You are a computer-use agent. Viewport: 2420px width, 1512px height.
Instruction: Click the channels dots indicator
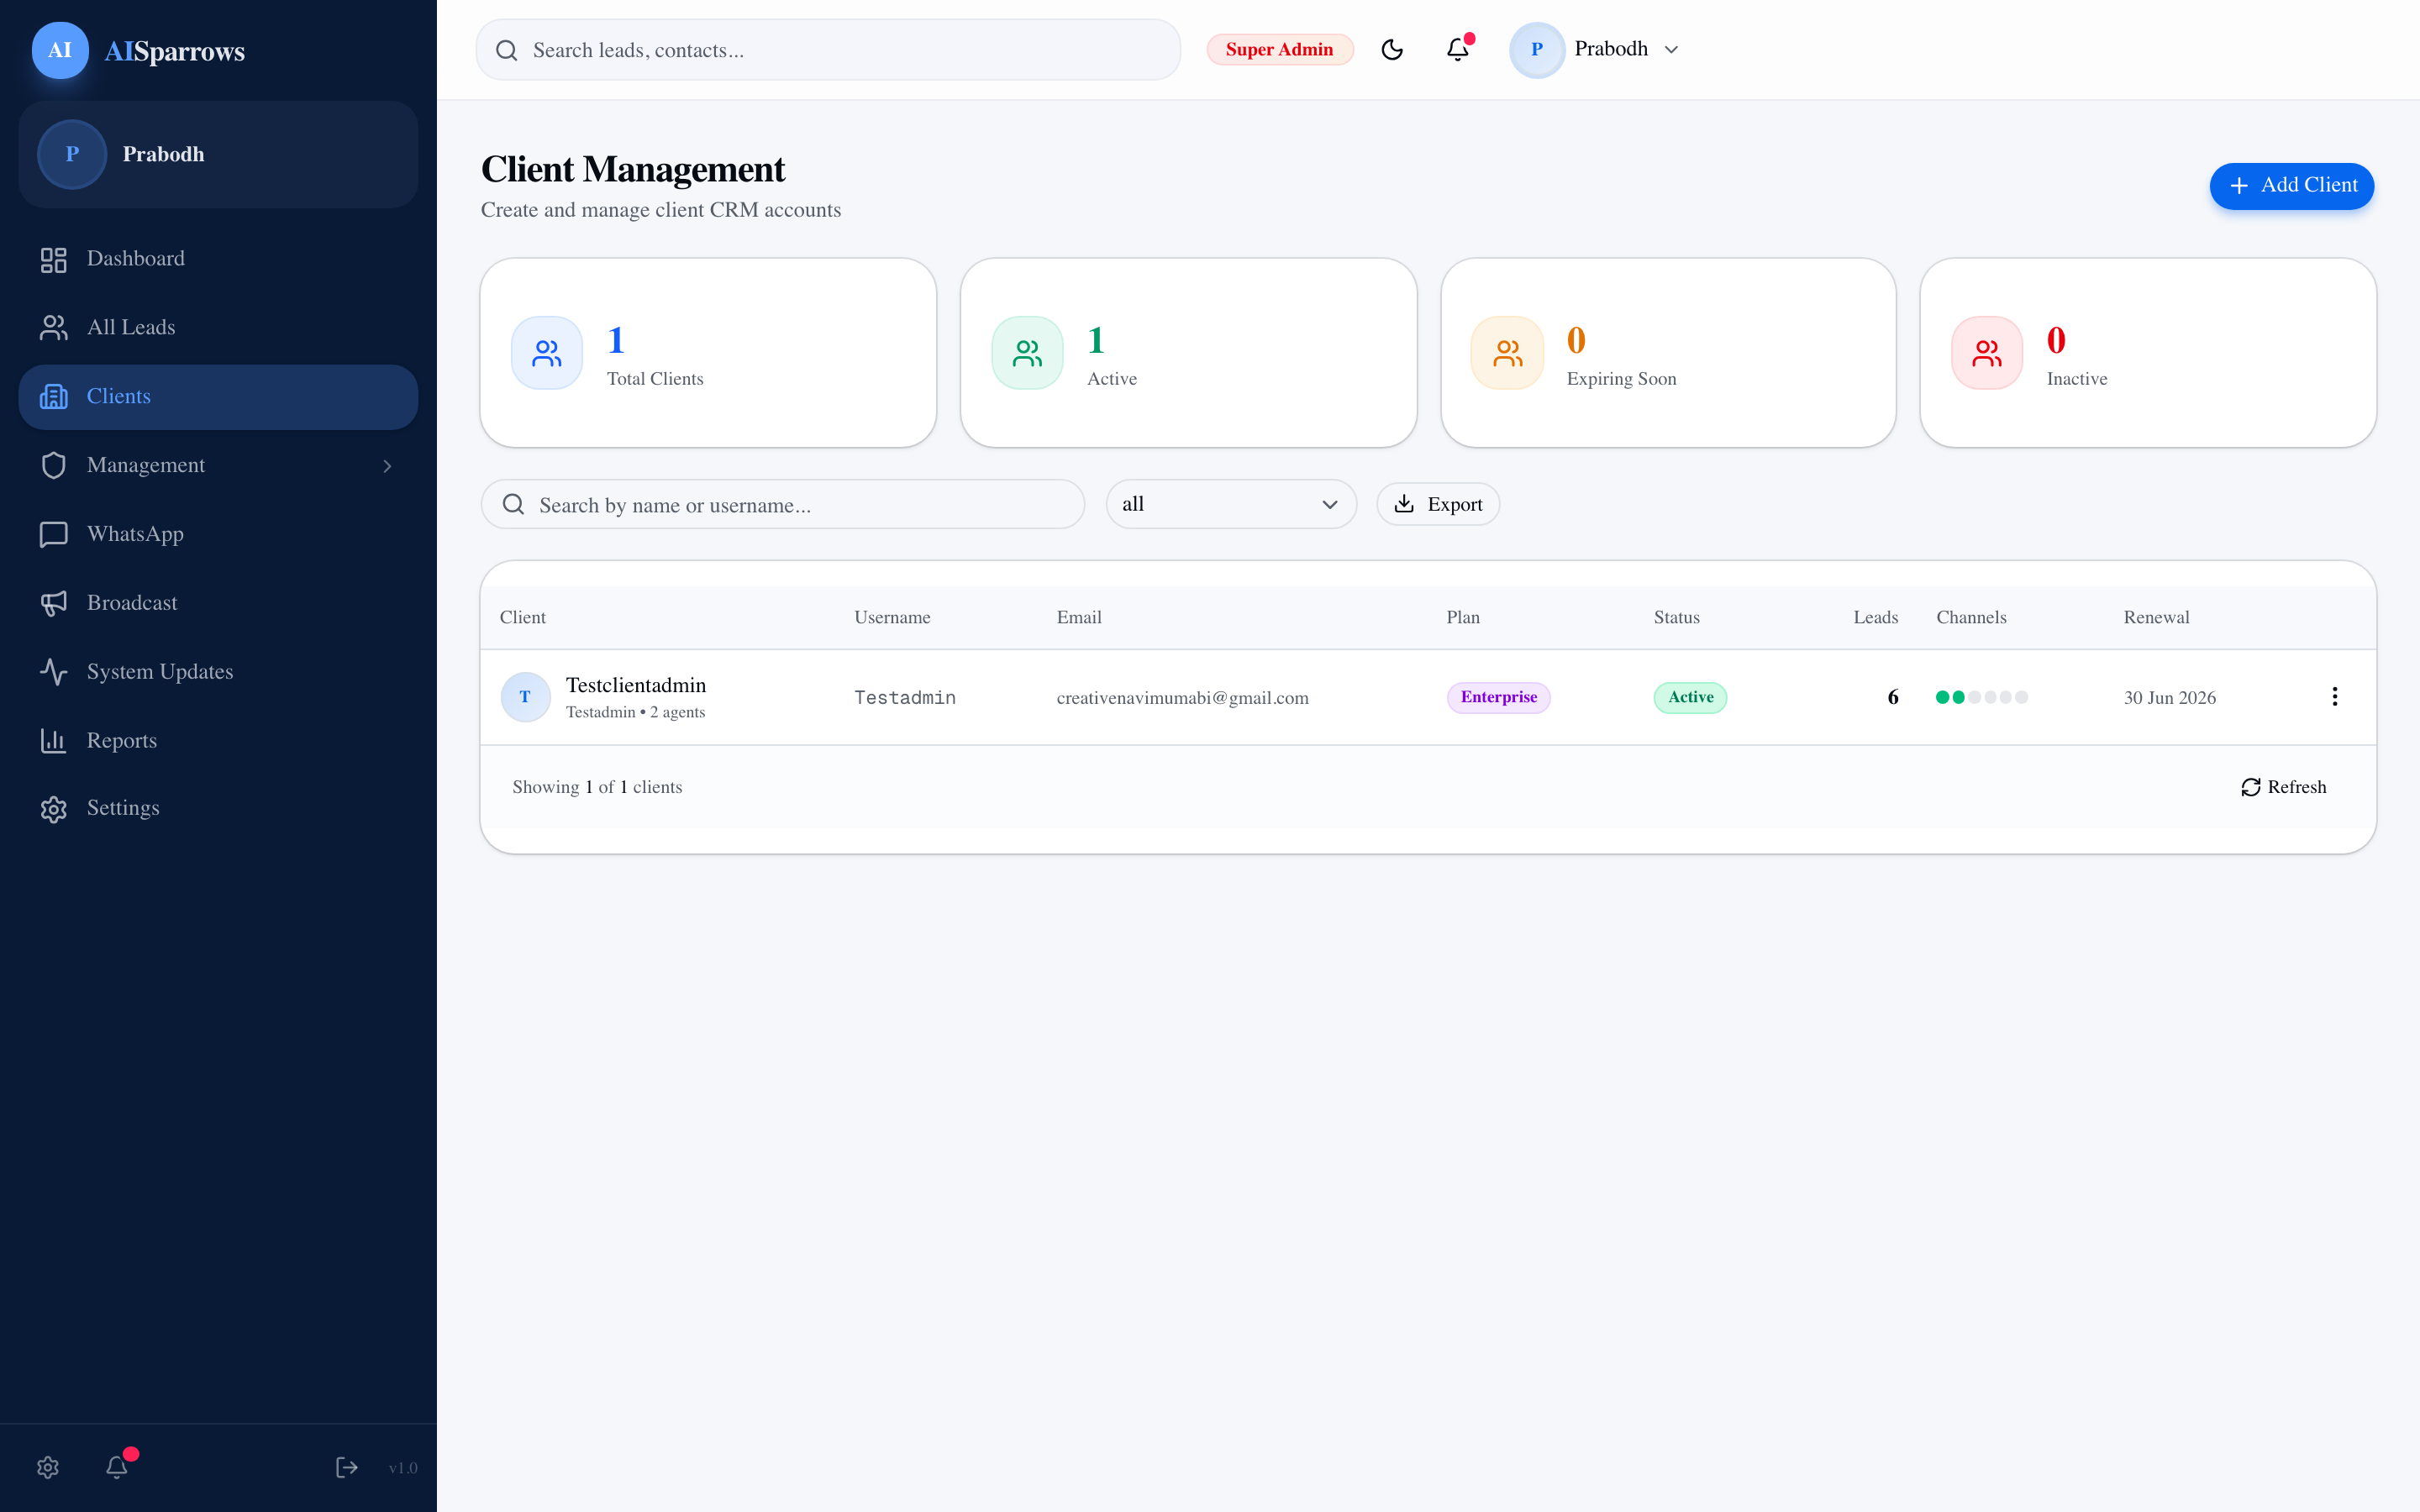(x=1981, y=697)
